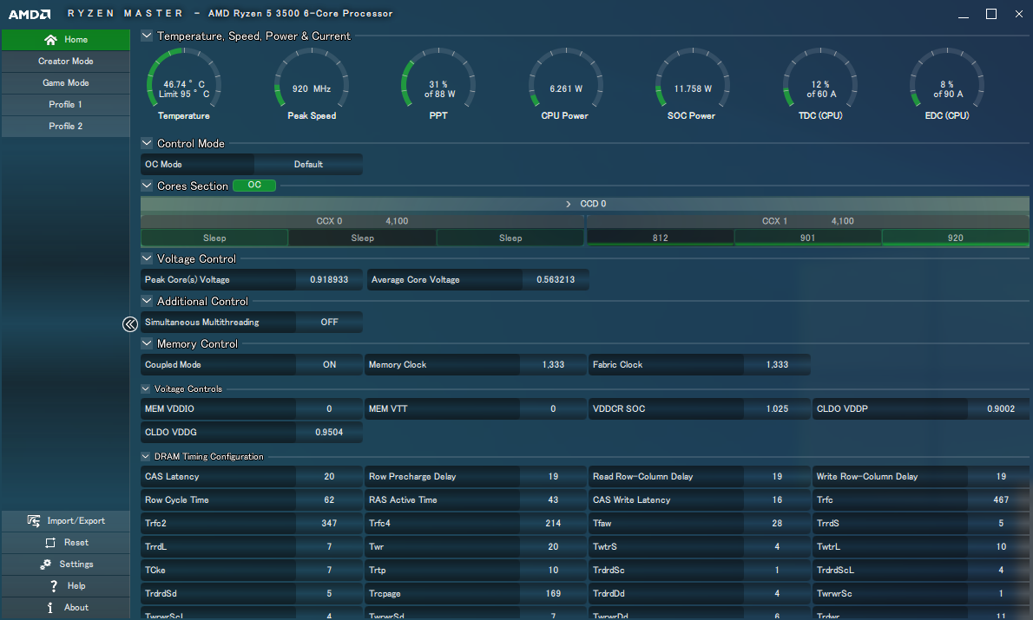Click the Home icon in sidebar

[50, 40]
